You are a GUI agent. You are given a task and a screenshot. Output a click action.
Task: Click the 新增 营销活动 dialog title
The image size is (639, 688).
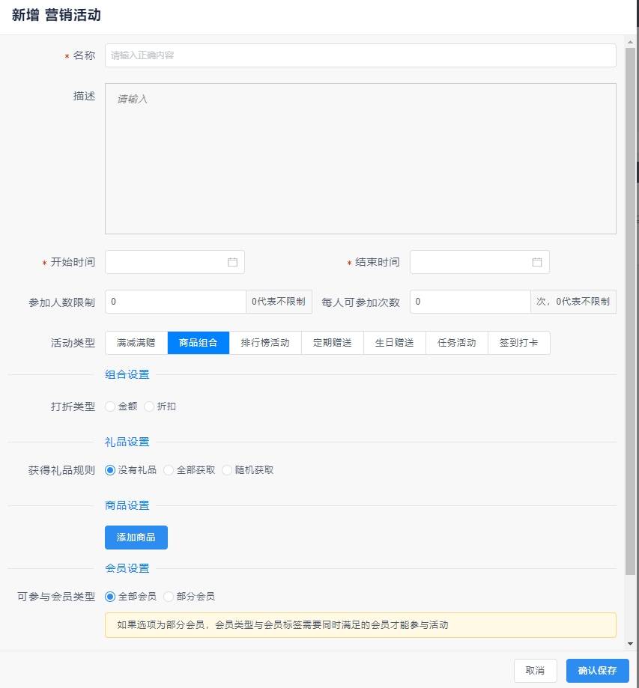(x=56, y=15)
